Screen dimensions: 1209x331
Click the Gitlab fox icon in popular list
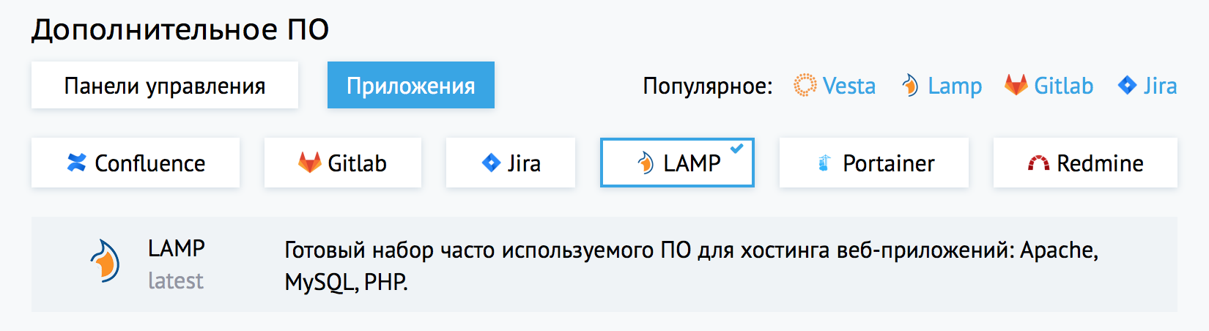(x=1016, y=85)
